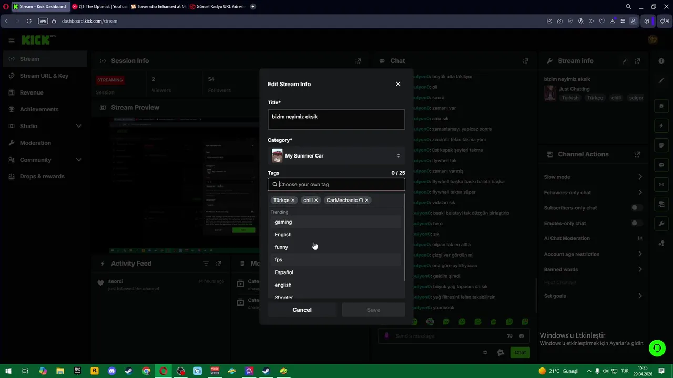Image resolution: width=673 pixels, height=378 pixels.
Task: Click the lightning bolt icon in right toolbar
Action: pos(661,126)
